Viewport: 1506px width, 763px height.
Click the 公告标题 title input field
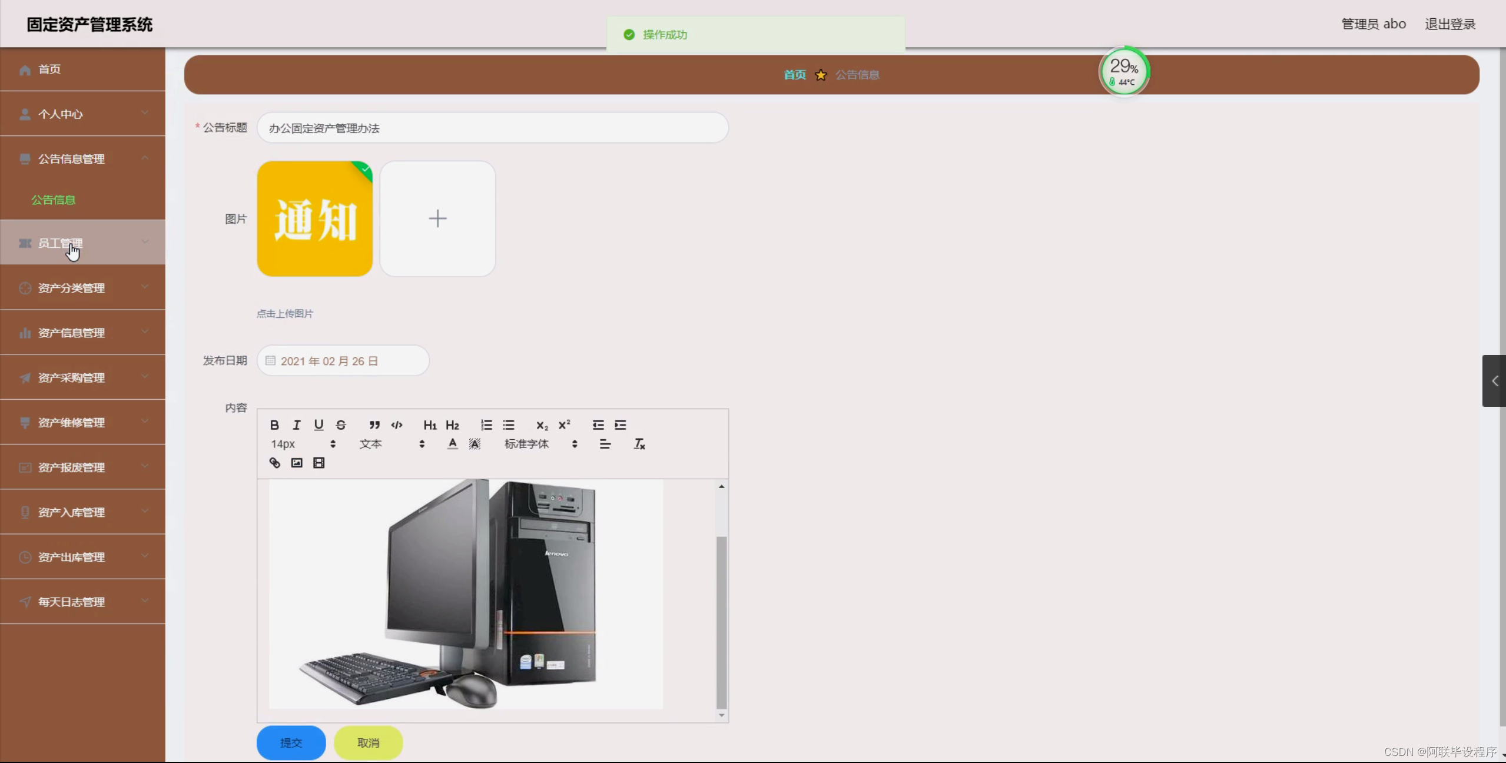pos(492,128)
